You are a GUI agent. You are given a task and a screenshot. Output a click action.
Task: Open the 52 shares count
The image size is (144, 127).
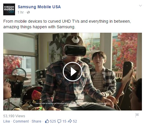click(x=75, y=121)
